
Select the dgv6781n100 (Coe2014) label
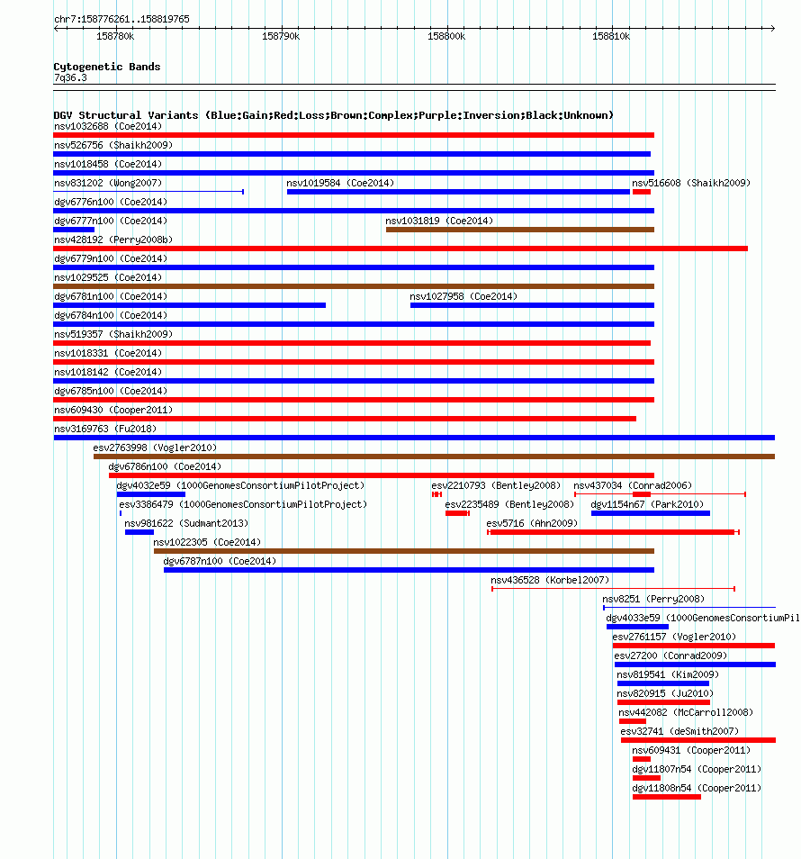click(x=111, y=296)
